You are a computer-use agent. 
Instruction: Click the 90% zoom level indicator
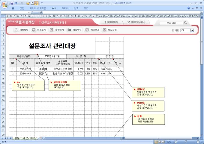pyautogui.click(x=169, y=142)
